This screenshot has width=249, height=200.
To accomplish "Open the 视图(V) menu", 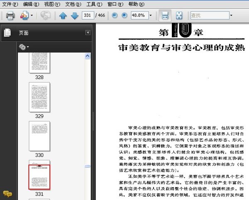I will point(52,4).
